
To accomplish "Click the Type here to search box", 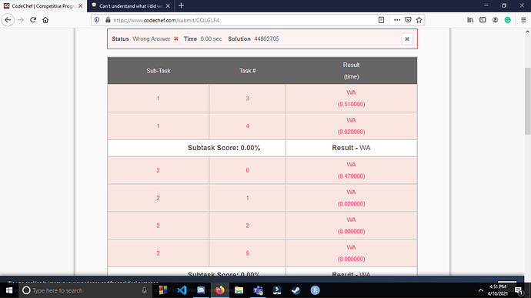I will tap(86, 290).
